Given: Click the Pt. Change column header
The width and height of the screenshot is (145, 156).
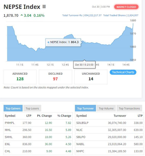Looking at the screenshot, I should coord(44,116).
